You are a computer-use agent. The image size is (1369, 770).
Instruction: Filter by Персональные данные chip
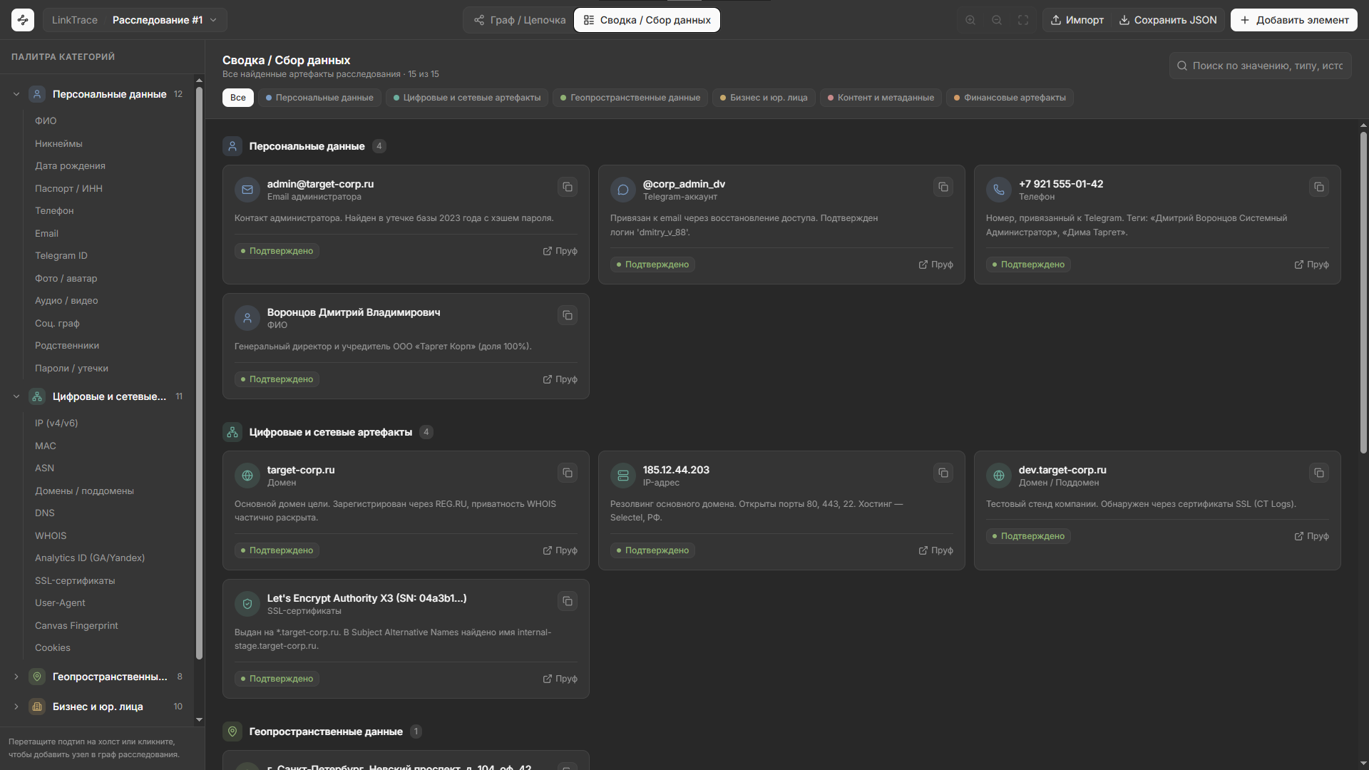point(319,98)
